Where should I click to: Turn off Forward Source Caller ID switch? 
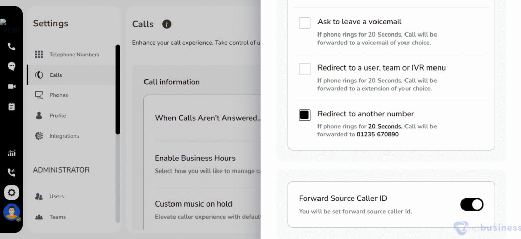point(472,204)
